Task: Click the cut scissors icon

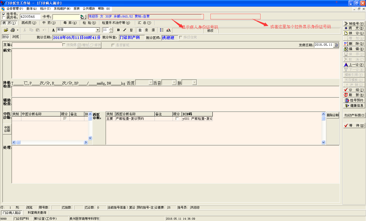Action: coord(25,30)
